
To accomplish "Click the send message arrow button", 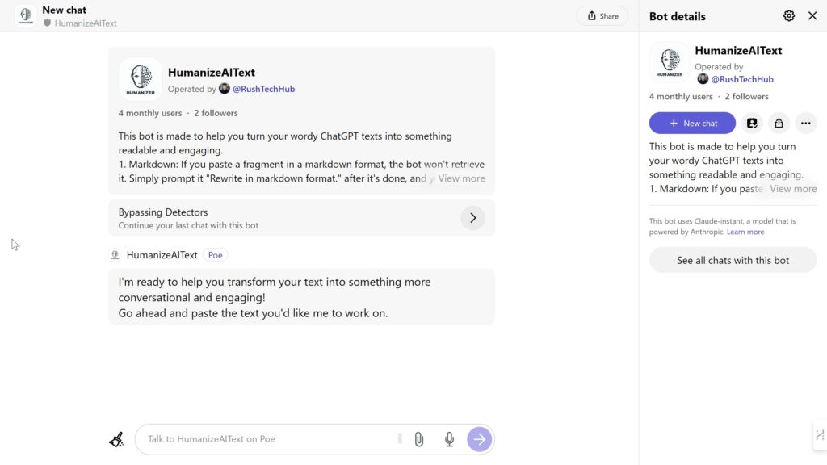I will (479, 439).
